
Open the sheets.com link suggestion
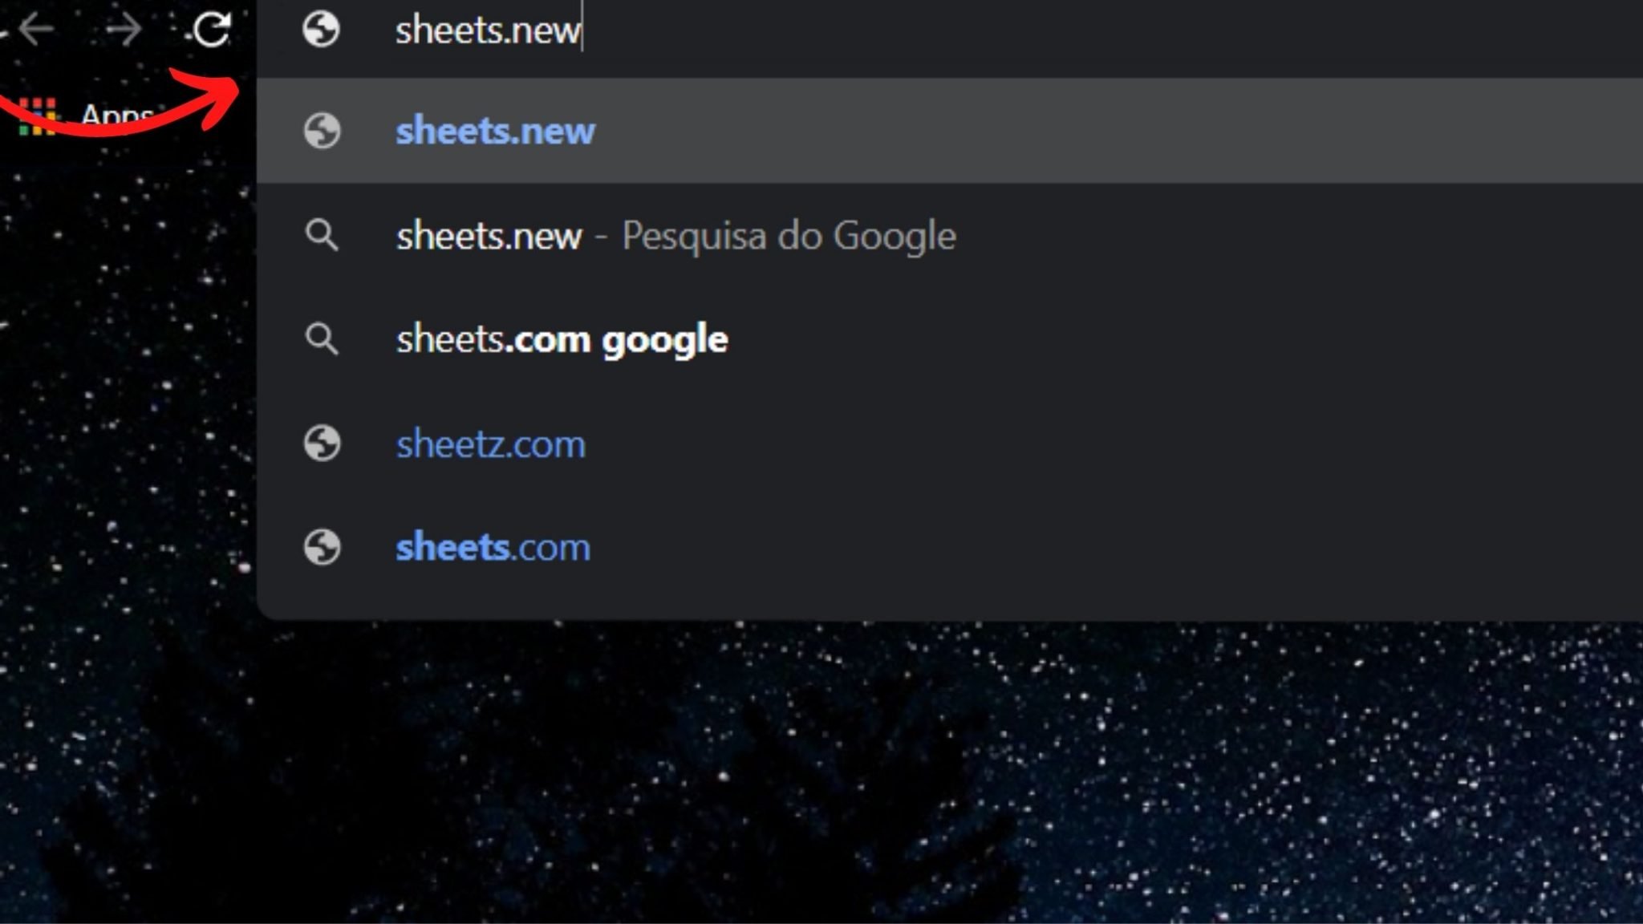tap(493, 548)
